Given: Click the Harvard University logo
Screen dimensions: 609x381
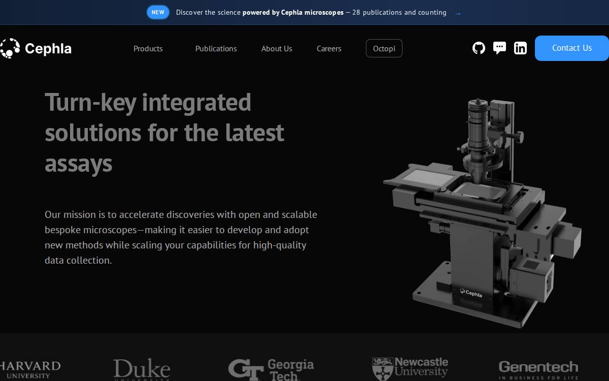Looking at the screenshot, I should 30,369.
